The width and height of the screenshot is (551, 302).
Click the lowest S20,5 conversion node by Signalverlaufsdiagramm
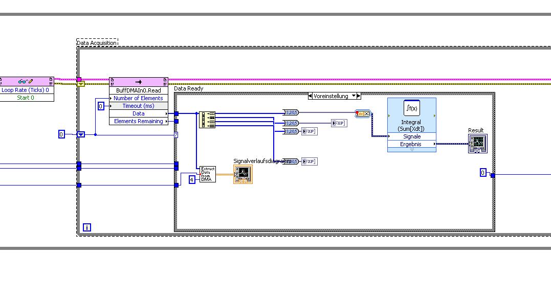pos(291,161)
